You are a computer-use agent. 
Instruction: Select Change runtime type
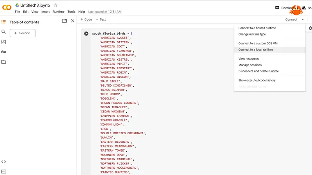270,34
